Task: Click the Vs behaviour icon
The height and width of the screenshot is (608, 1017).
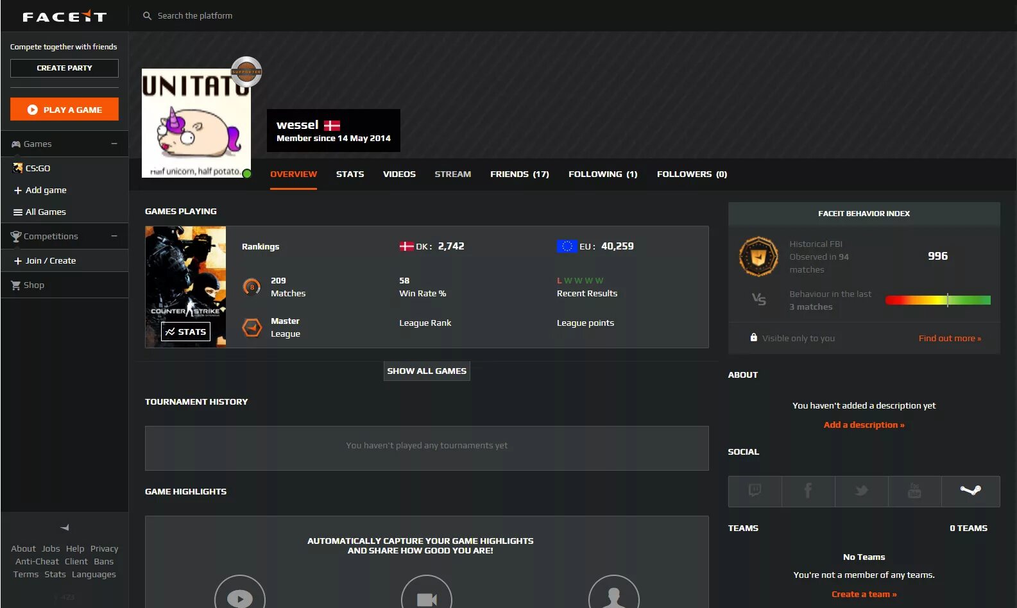Action: [x=758, y=299]
